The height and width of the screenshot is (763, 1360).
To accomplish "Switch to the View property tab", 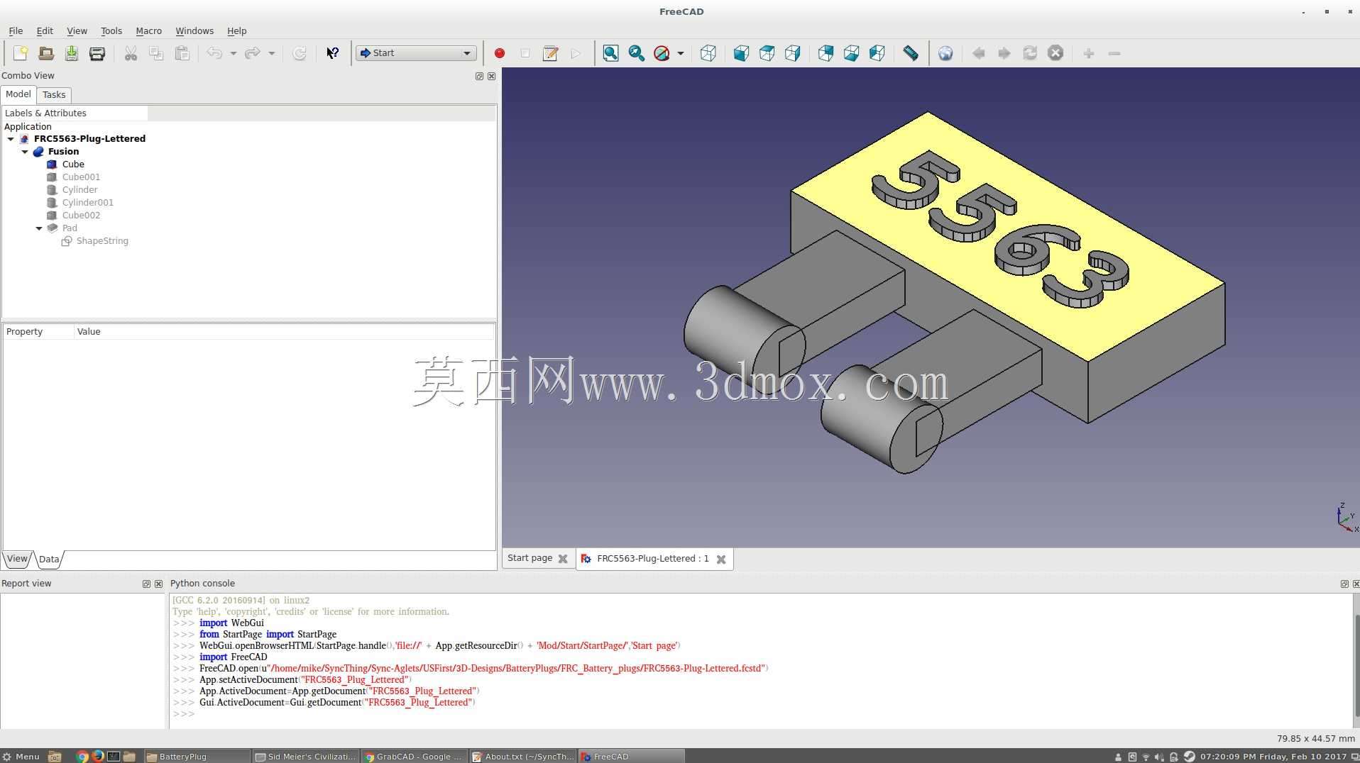I will pos(18,559).
